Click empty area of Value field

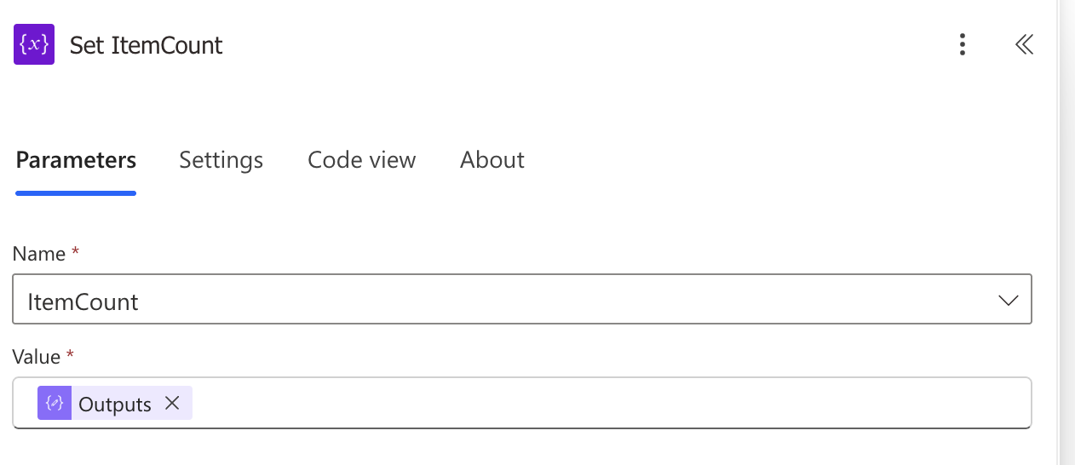[x=596, y=404]
